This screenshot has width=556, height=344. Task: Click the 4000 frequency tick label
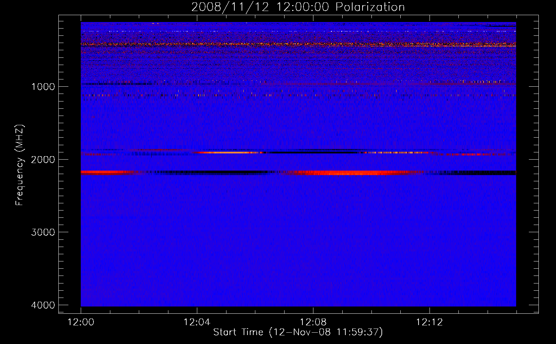(x=43, y=305)
